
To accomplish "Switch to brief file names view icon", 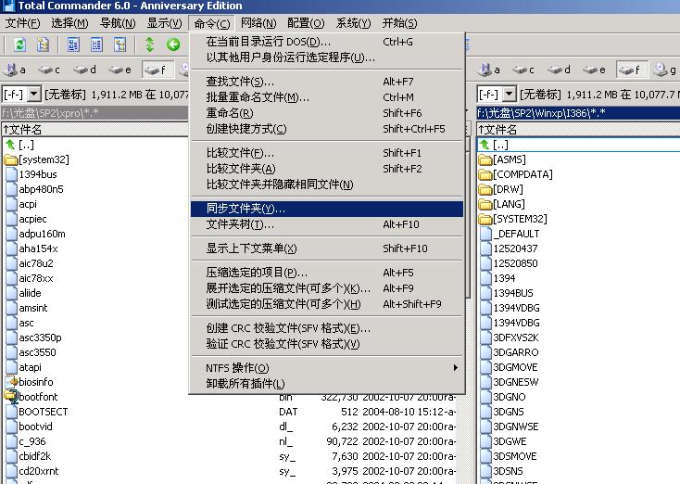I will (73, 45).
